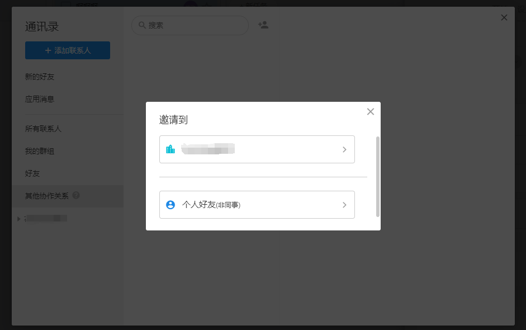Image resolution: width=526 pixels, height=330 pixels.
Task: Click the 添加联系人 button
Action: (68, 50)
